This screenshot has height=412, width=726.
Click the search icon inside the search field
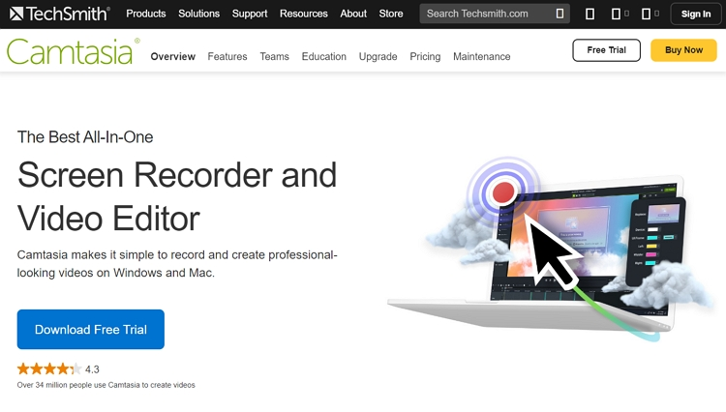coord(560,14)
